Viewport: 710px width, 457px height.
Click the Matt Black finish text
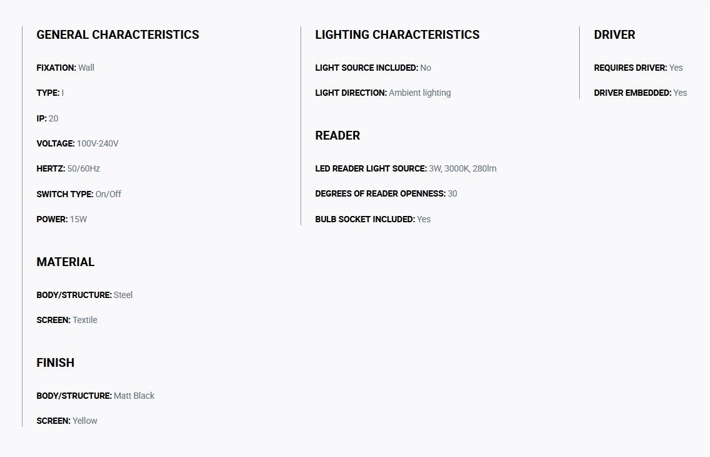tap(134, 396)
